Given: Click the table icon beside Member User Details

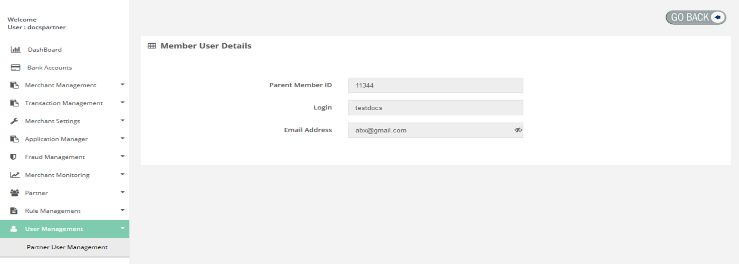Looking at the screenshot, I should pyautogui.click(x=152, y=46).
